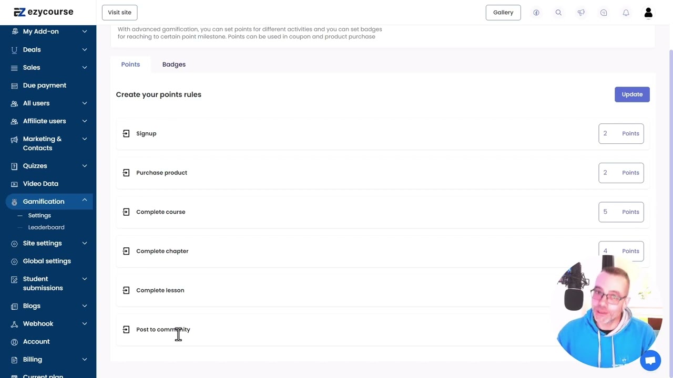Open the search icon in top bar
Screen dimensions: 673x378
pos(558,13)
